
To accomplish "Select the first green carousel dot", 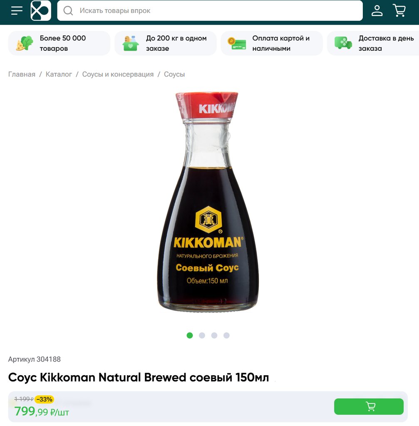I will tap(190, 335).
